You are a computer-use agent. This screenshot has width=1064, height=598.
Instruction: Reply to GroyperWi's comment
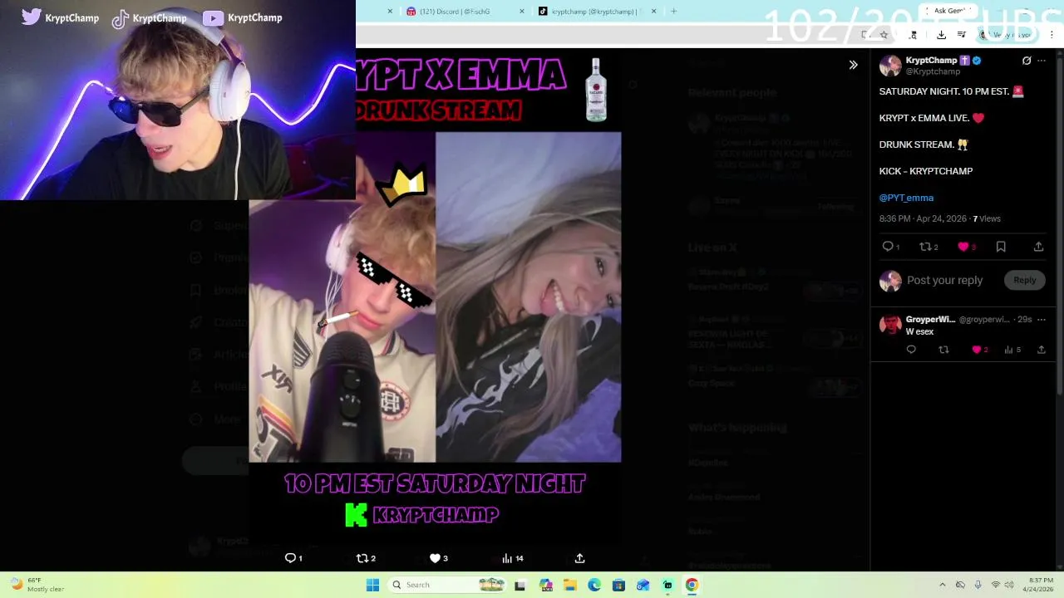(911, 350)
